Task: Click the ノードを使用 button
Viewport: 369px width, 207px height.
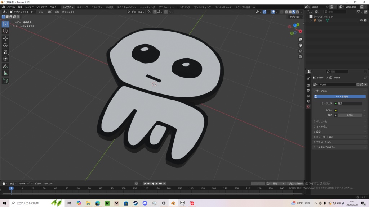Action: click(341, 96)
